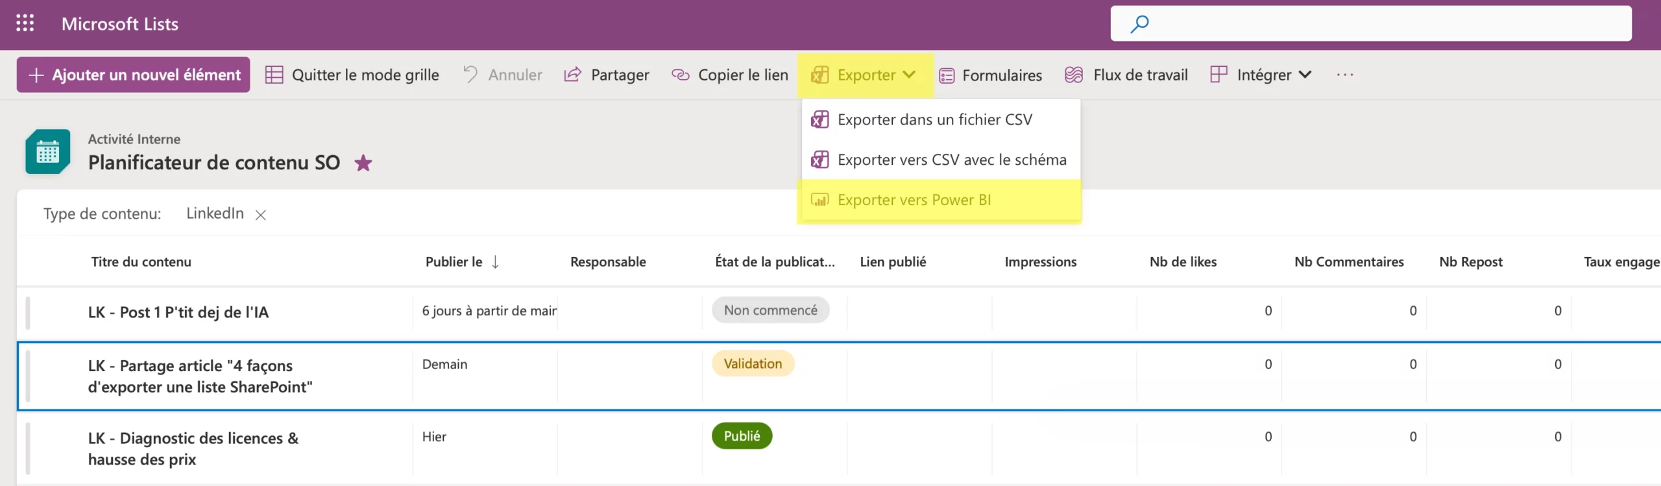Click the Excel icon beside CSV avec le schéma
Image resolution: width=1661 pixels, height=486 pixels.
819,160
